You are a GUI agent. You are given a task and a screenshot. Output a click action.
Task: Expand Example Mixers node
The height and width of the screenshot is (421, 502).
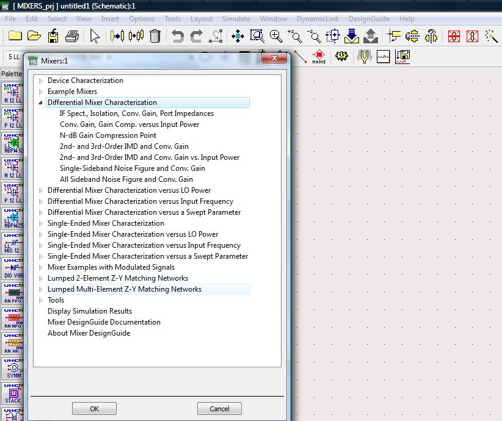coord(41,92)
